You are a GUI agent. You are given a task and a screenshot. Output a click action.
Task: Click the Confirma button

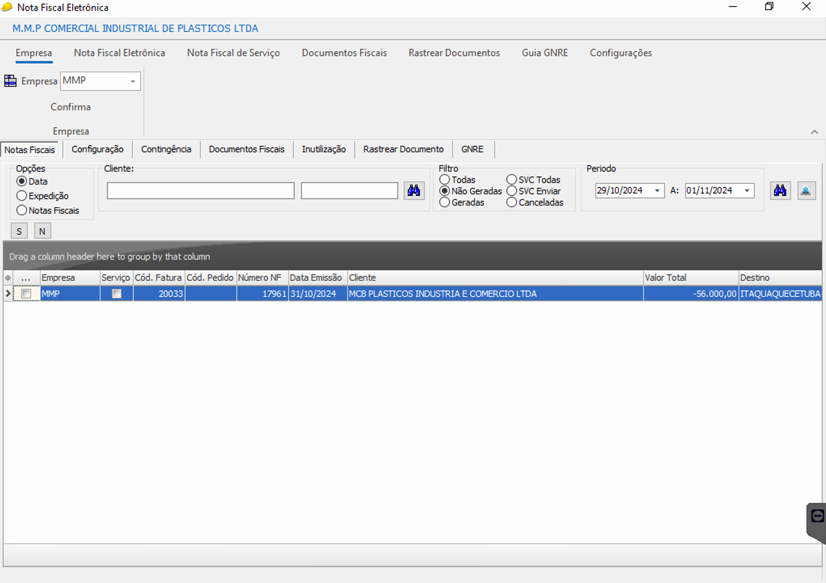click(71, 107)
